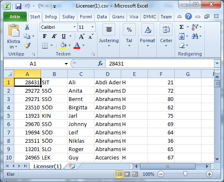Image resolution: width=224 pixels, height=182 pixels.
Task: Click the Select All corner triangle
Action: (9, 74)
